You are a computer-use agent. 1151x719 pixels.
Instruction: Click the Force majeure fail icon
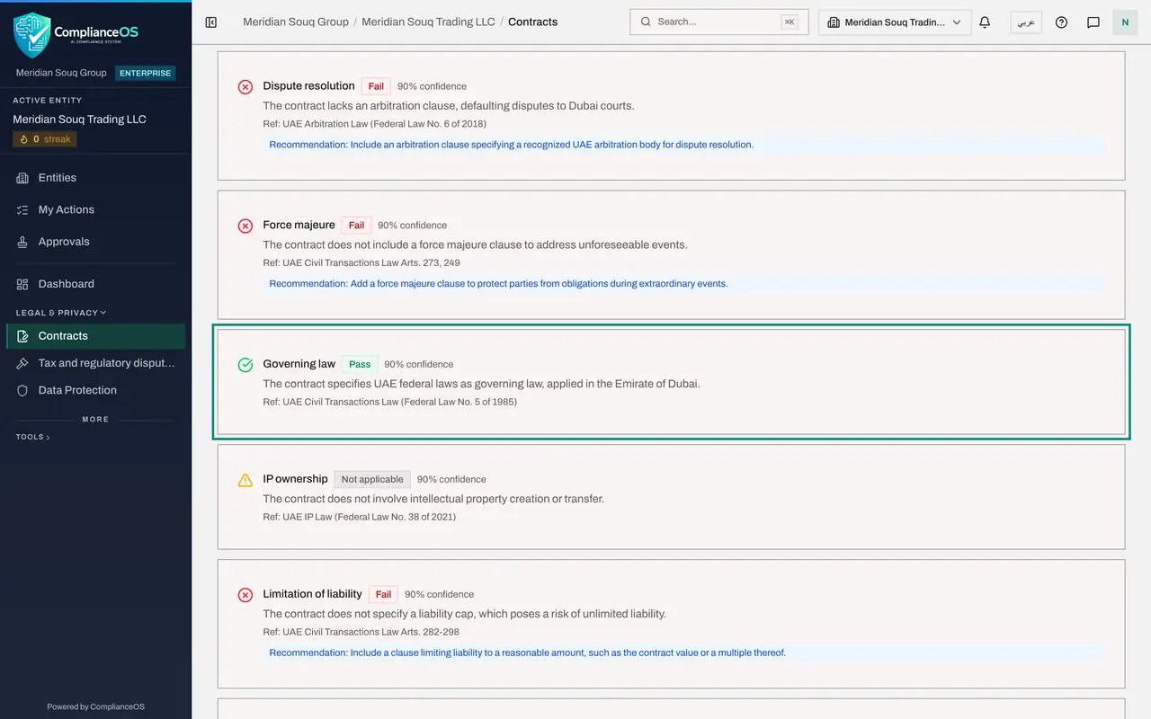(245, 226)
